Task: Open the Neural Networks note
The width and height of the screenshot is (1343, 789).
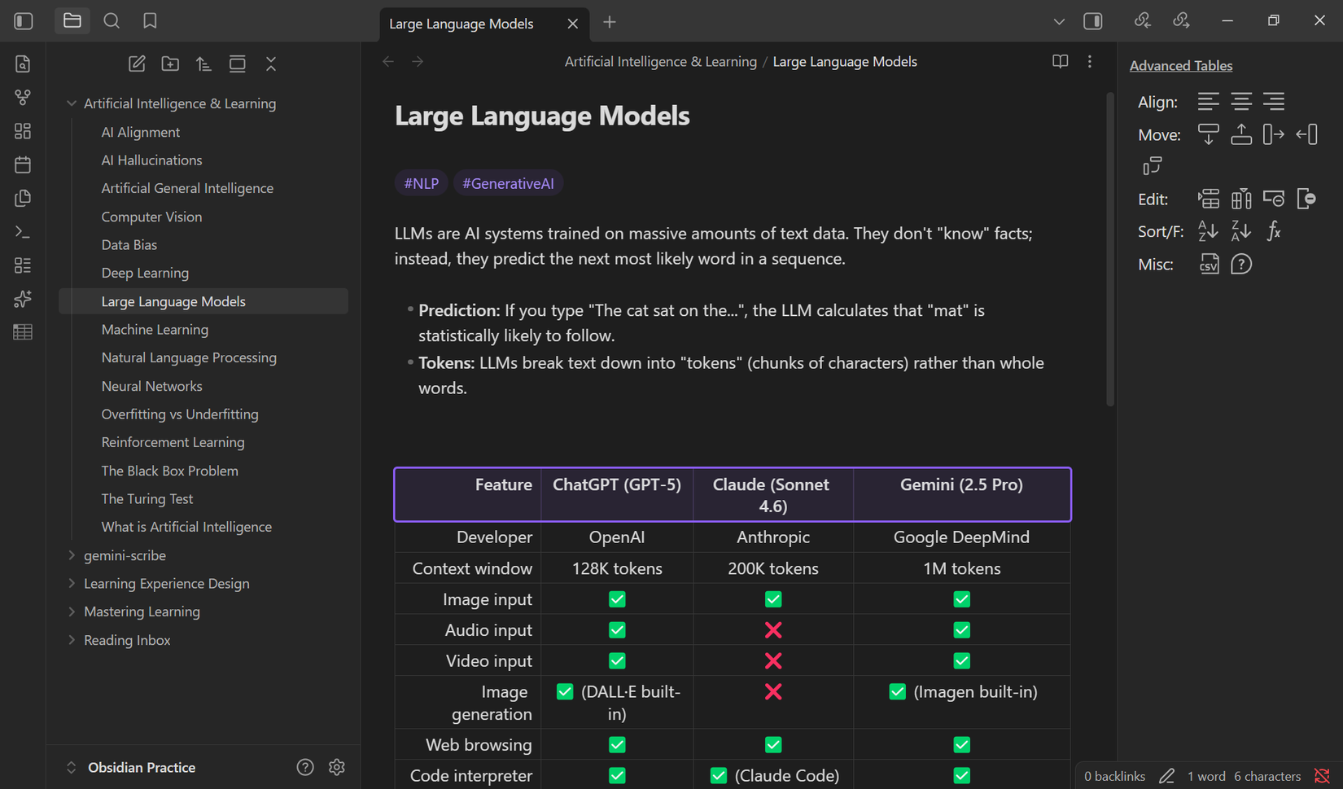Action: click(x=151, y=386)
